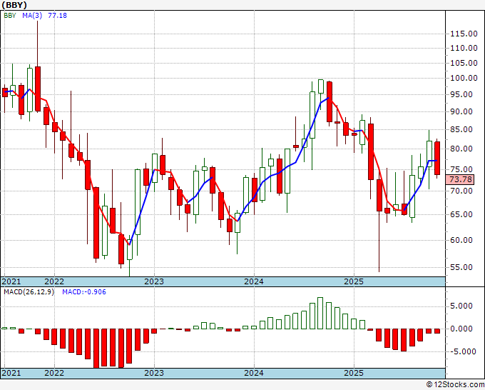Click 2023 on the price chart timeline
The width and height of the screenshot is (485, 390).
coord(154,281)
